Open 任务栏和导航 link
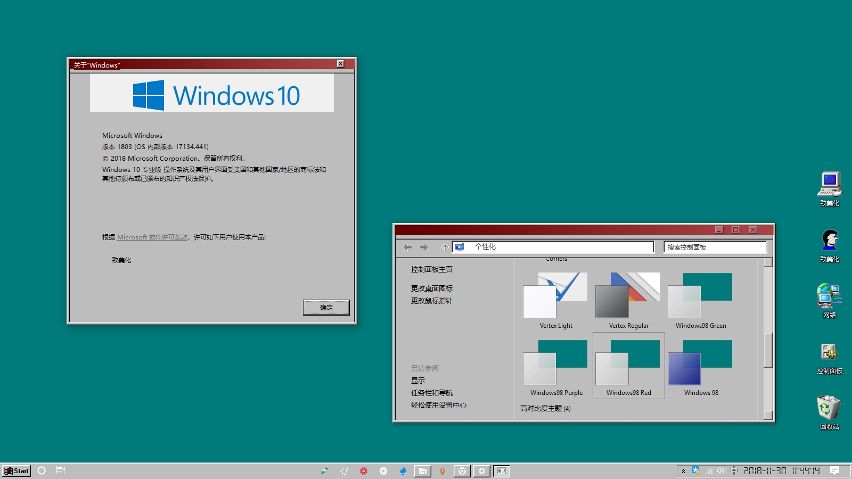Image resolution: width=852 pixels, height=479 pixels. 432,393
